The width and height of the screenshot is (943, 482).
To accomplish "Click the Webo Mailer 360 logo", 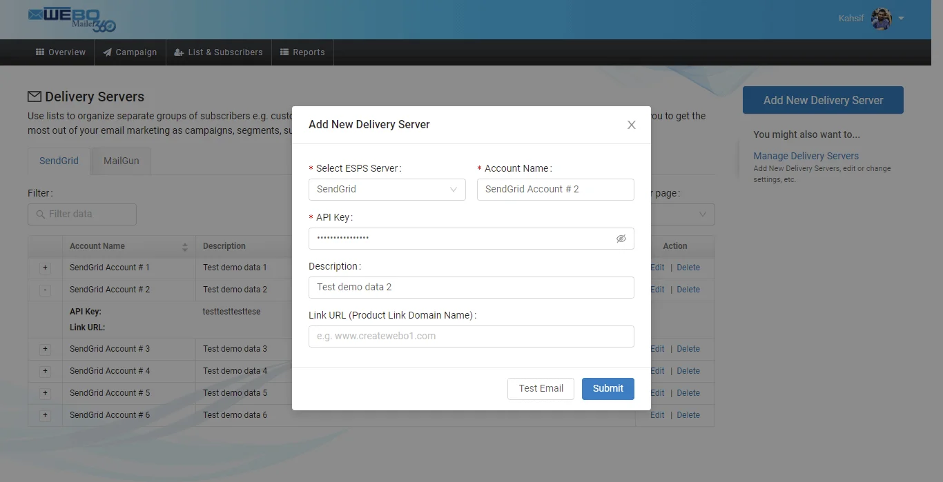I will [72, 19].
